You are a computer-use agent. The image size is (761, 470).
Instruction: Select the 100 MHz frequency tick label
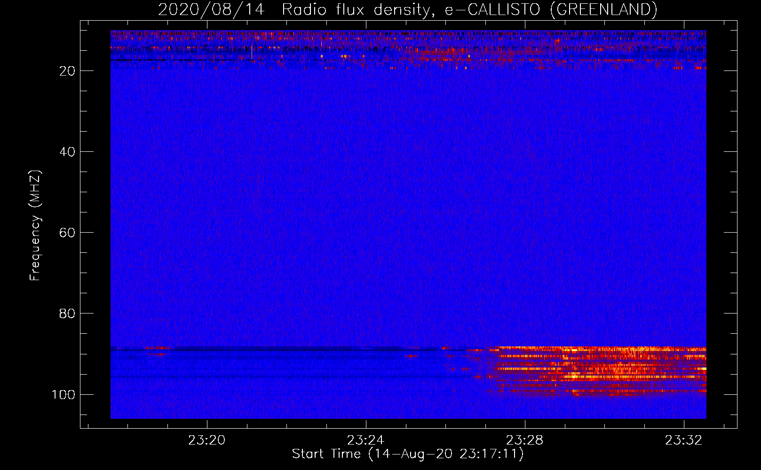[x=63, y=394]
